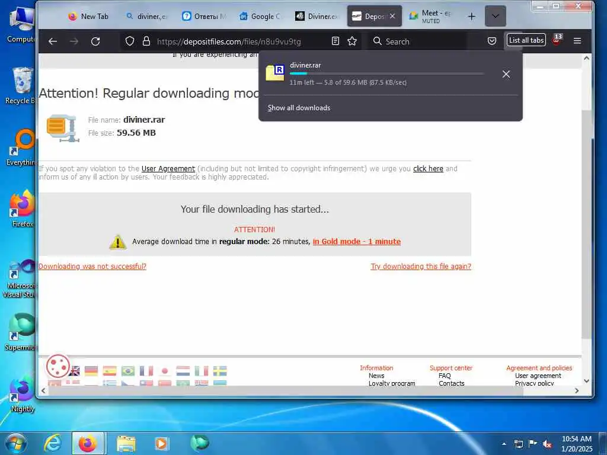607x455 pixels.
Task: Switch to the muted Meet tab
Action: pyautogui.click(x=432, y=16)
